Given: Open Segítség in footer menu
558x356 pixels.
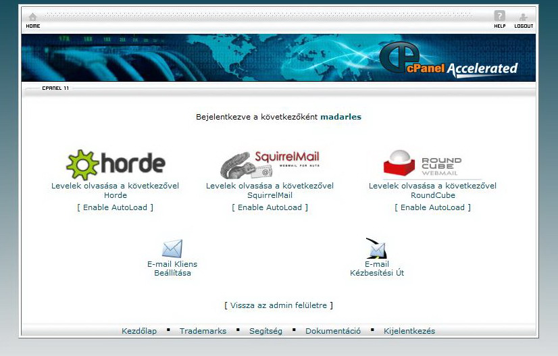Looking at the screenshot, I should point(266,331).
